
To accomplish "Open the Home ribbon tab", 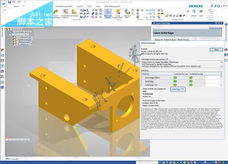I will [16, 6].
